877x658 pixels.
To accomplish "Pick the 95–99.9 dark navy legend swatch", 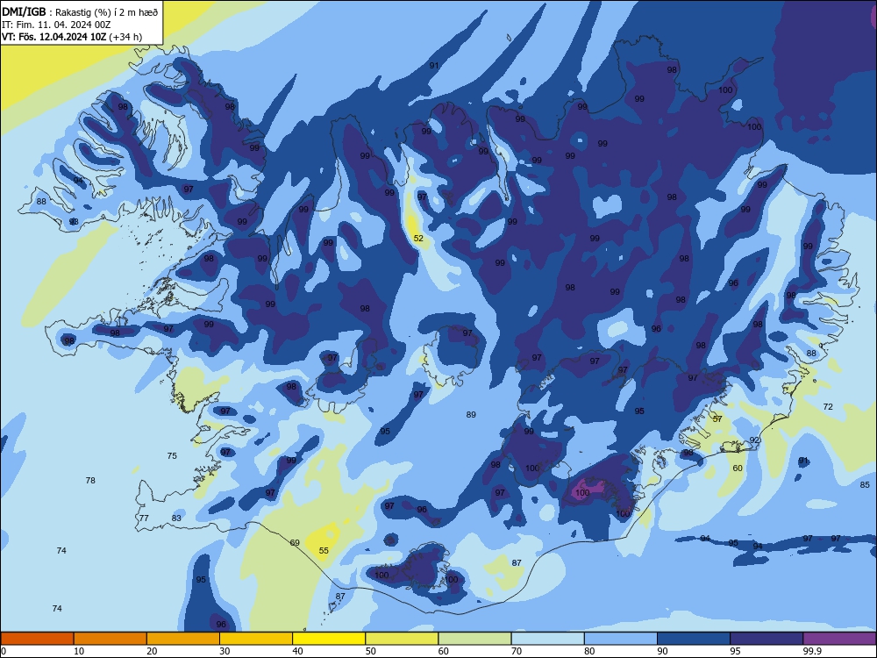I will coord(766,639).
